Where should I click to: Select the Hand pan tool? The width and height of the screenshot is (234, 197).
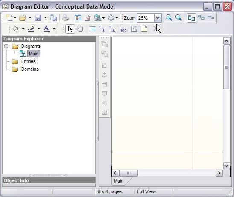[80, 29]
